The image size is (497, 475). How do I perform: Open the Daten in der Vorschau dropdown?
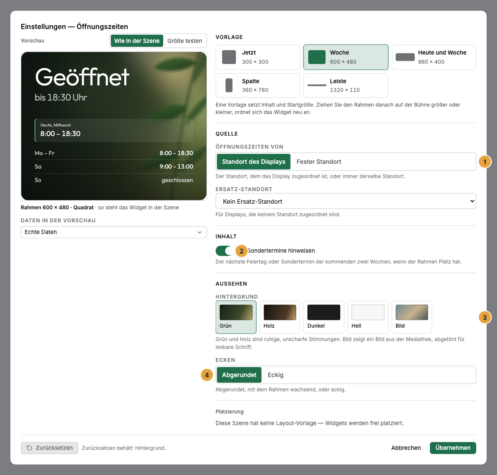pos(113,232)
